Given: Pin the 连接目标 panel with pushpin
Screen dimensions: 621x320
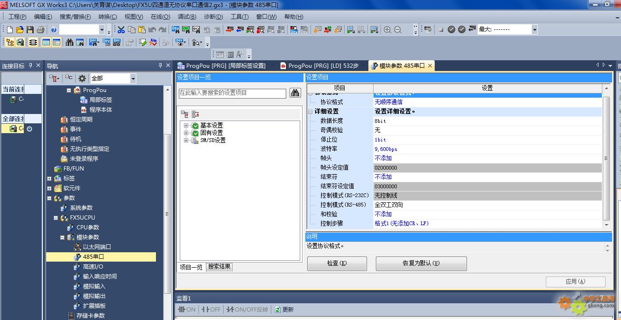Looking at the screenshot, I should tap(30, 66).
